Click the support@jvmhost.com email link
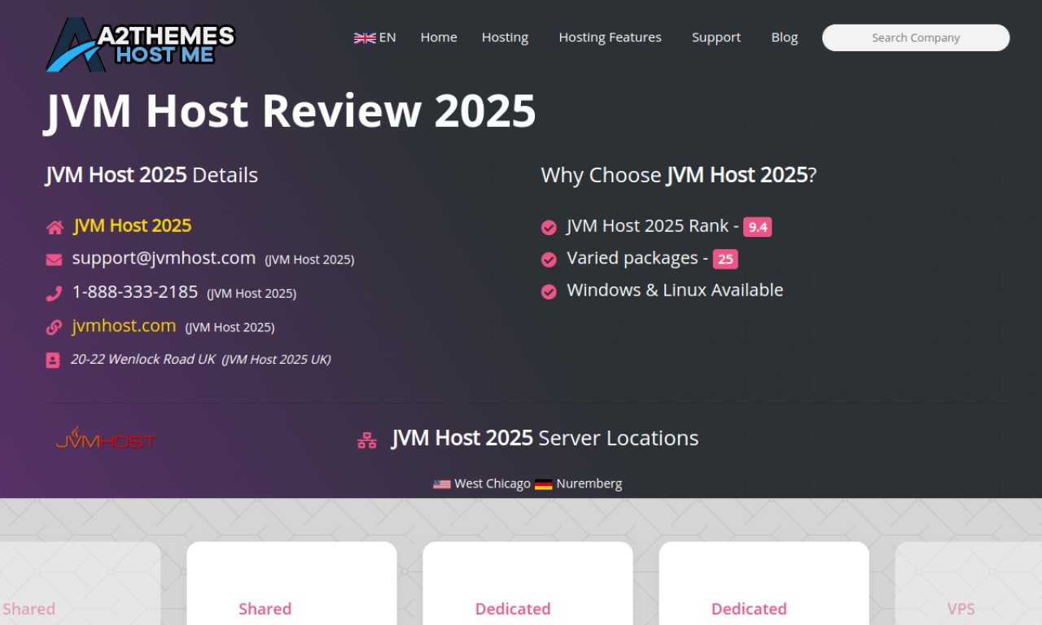The image size is (1042, 625). (164, 258)
